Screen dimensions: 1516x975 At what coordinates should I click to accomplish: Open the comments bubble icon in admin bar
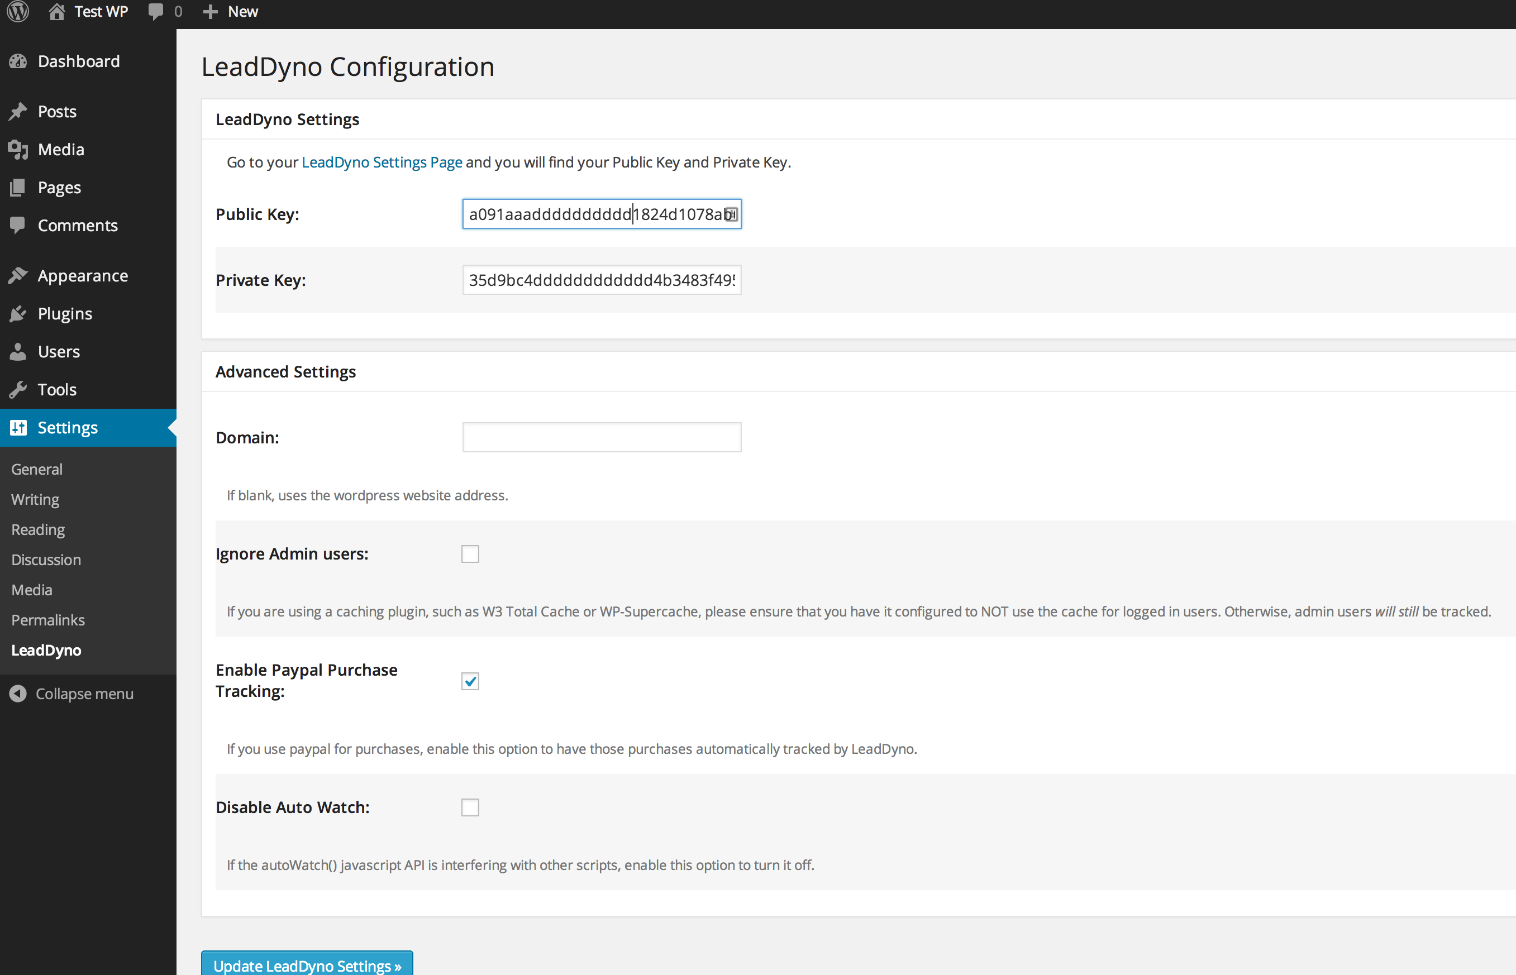click(x=156, y=11)
